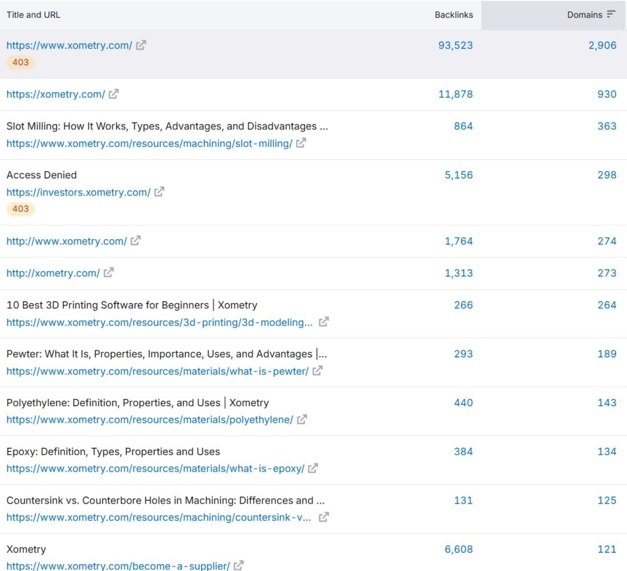This screenshot has height=571, width=627.
Task: Open external link icon for https://www.xometry.com/
Action: pyautogui.click(x=141, y=45)
